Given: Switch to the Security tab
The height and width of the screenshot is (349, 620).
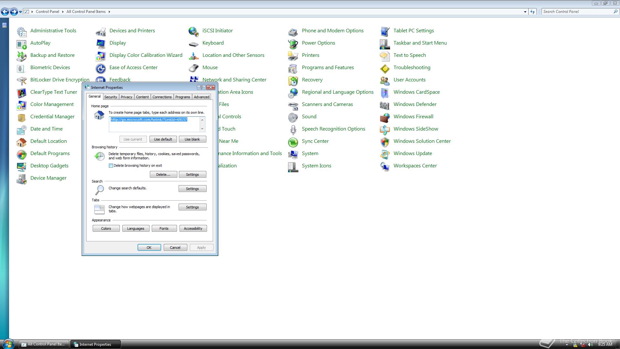Looking at the screenshot, I should pyautogui.click(x=110, y=97).
